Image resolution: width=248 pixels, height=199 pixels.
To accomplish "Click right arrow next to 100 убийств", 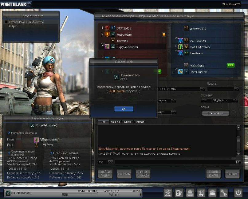I will click(x=235, y=100).
